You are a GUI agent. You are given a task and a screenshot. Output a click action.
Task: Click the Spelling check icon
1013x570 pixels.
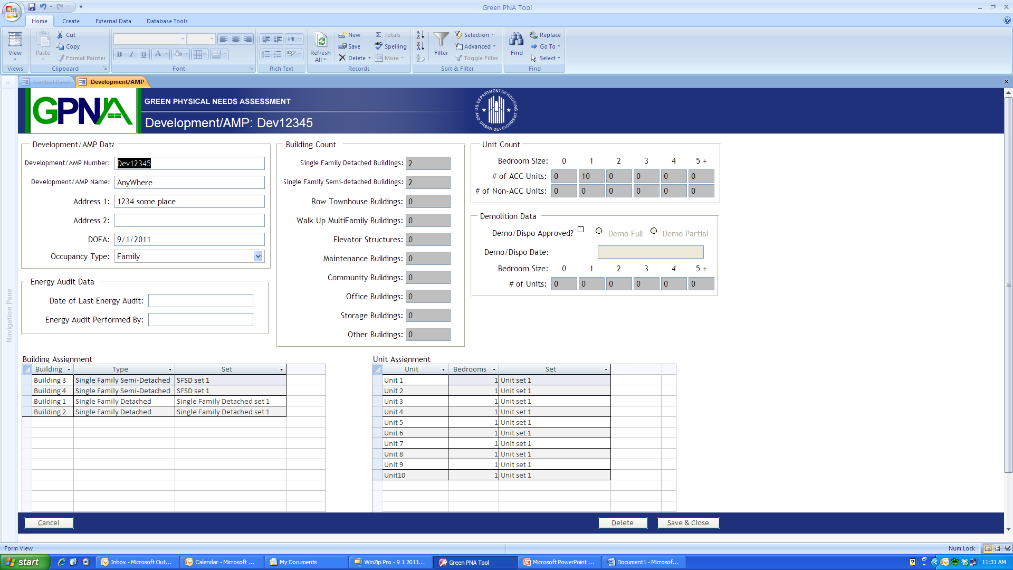click(379, 46)
